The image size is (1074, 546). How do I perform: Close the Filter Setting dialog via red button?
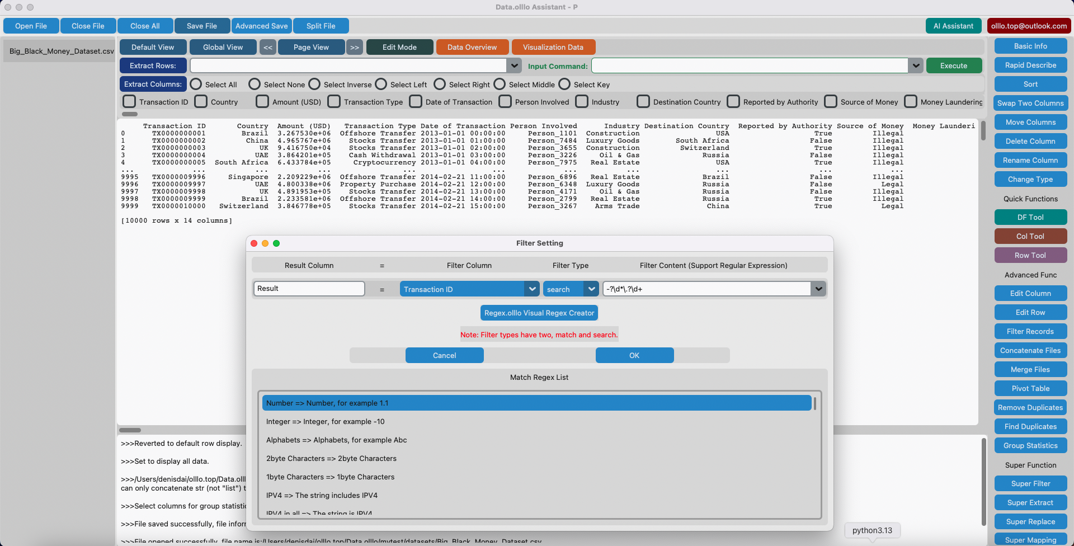coord(254,243)
